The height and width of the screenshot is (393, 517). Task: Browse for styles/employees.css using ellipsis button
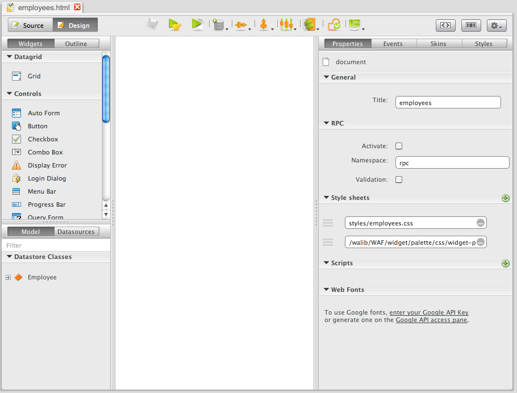pyautogui.click(x=480, y=223)
